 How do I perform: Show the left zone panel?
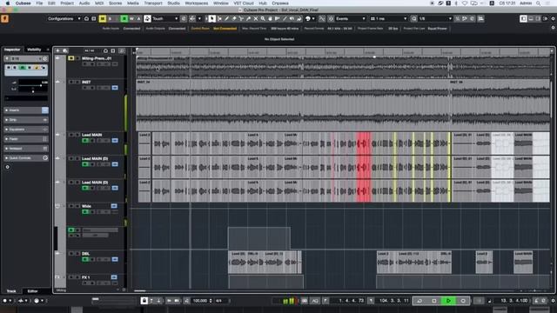coord(523,19)
